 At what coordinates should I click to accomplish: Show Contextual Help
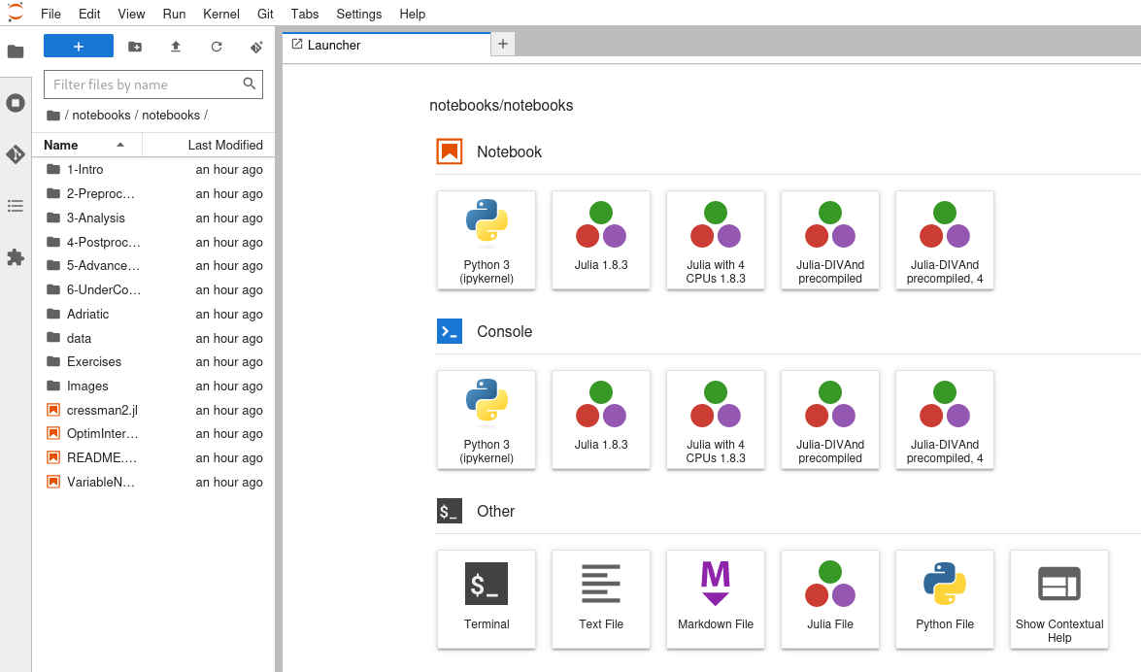(1059, 599)
